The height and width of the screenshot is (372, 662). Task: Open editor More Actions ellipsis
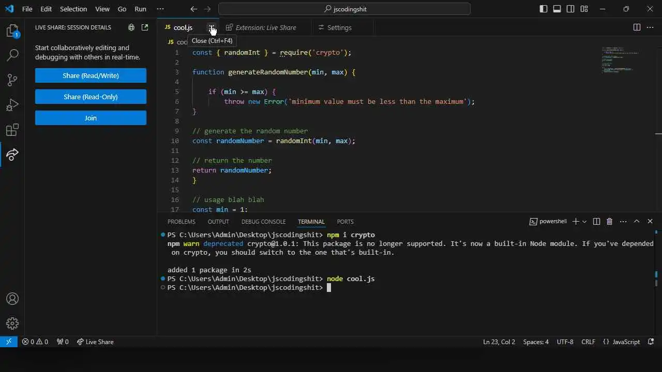[x=651, y=27]
